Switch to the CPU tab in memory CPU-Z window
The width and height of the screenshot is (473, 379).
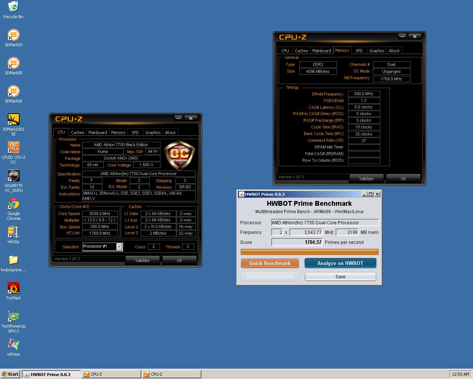285,51
